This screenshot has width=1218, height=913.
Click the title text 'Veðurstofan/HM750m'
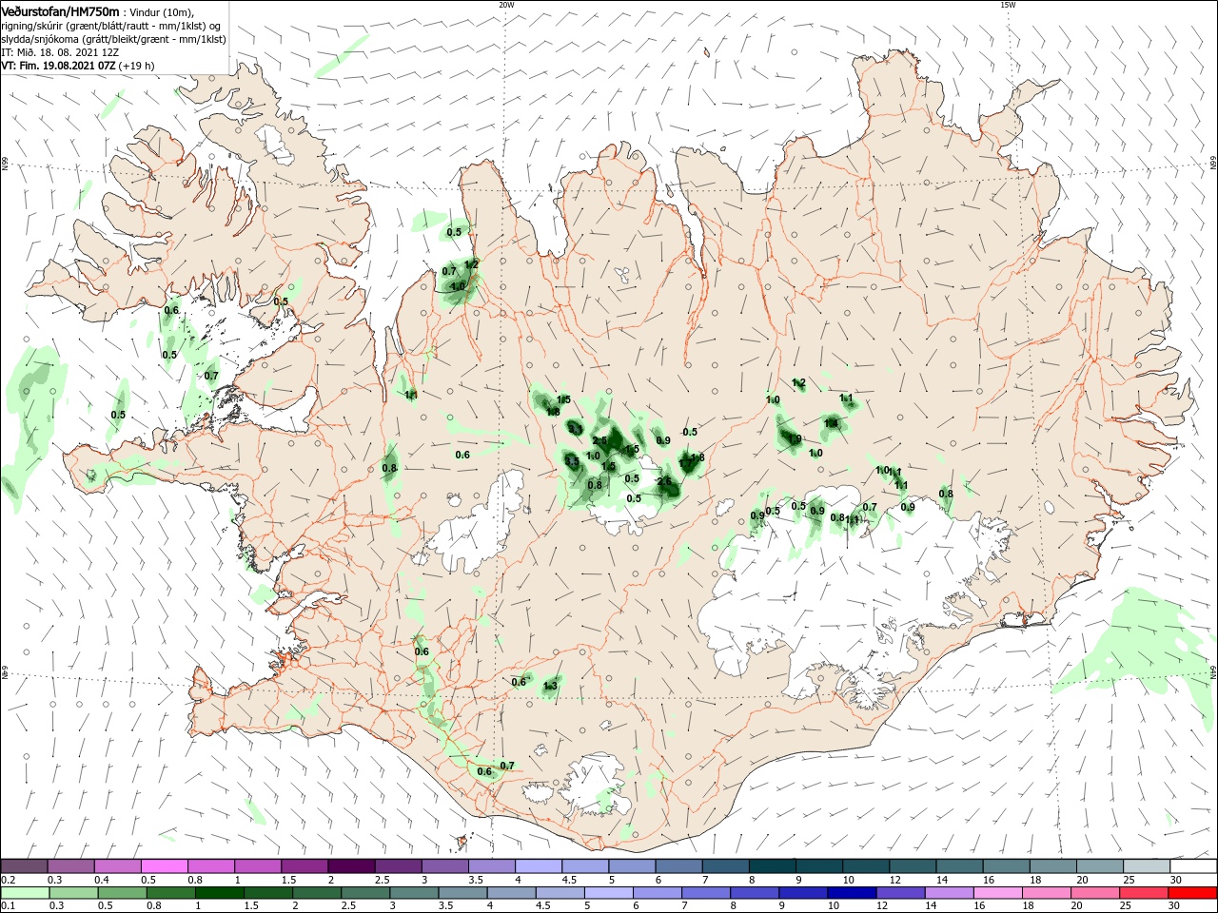[x=60, y=10]
